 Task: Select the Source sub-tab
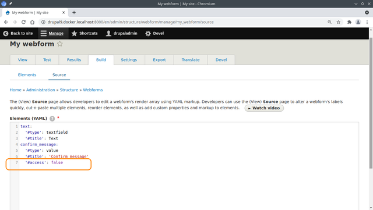[59, 75]
